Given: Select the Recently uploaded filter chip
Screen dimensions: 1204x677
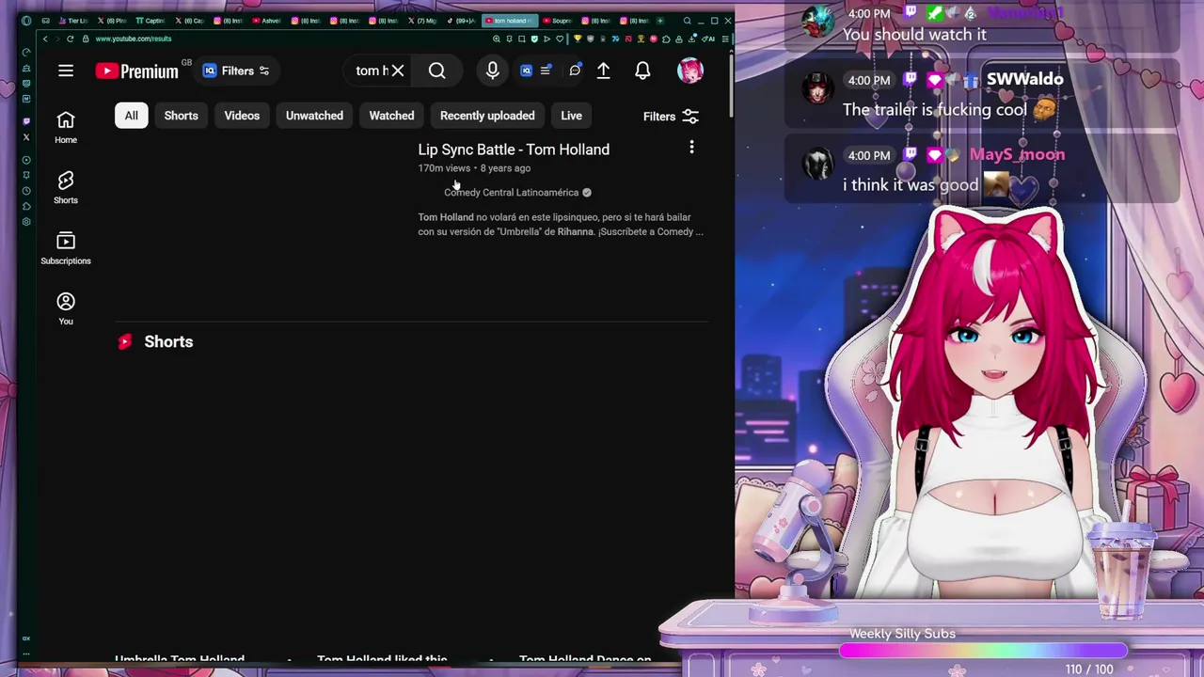Looking at the screenshot, I should pos(487,116).
